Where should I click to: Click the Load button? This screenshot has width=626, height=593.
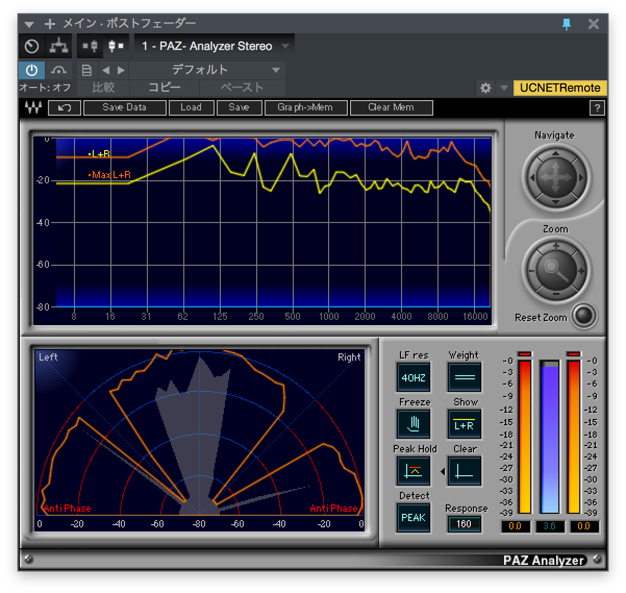point(191,108)
